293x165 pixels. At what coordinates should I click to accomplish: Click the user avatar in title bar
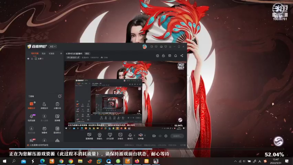click(x=144, y=47)
